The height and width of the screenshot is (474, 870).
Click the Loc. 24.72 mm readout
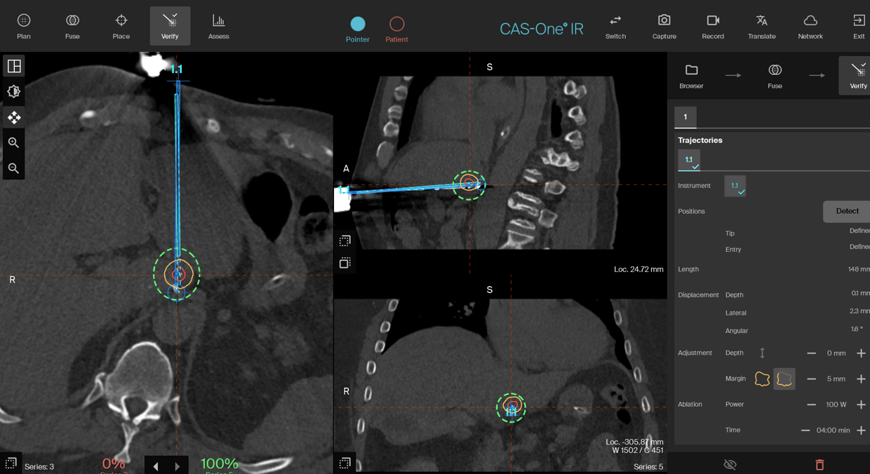(x=638, y=269)
